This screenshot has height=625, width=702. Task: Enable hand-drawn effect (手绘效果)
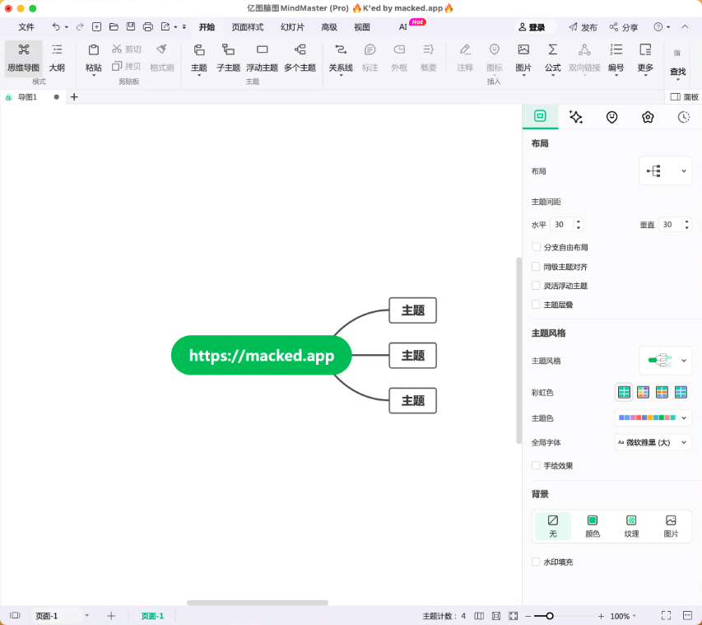(536, 465)
